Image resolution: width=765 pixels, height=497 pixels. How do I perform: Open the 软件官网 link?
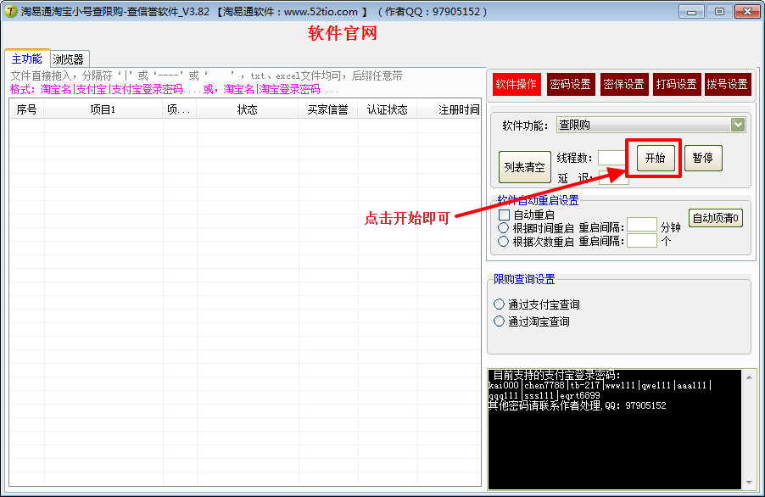(x=342, y=34)
